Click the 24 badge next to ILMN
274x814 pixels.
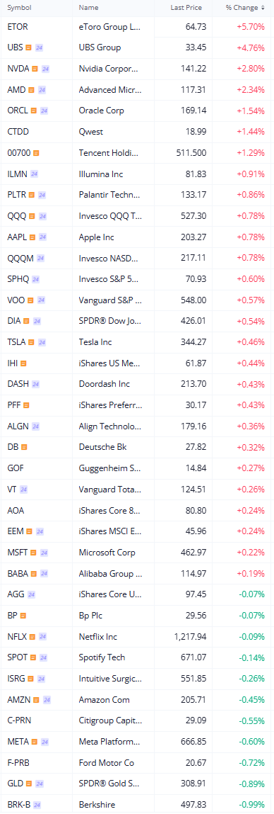click(x=34, y=174)
